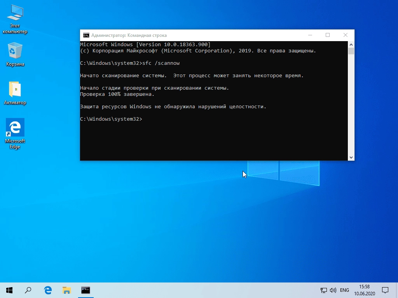This screenshot has height=298, width=398.
Task: Click the line with sfc /scannow command
Action: [x=130, y=63]
